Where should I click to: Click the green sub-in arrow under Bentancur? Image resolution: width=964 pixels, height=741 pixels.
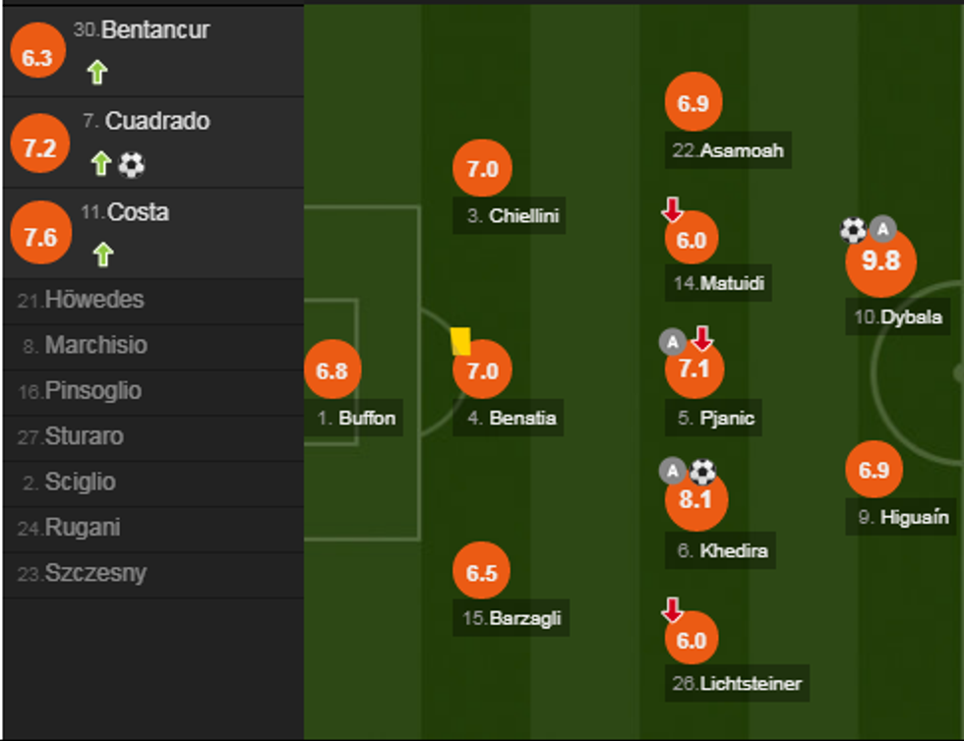(96, 72)
